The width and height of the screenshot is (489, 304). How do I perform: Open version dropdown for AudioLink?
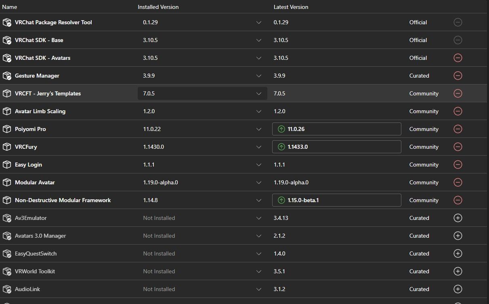click(x=202, y=289)
